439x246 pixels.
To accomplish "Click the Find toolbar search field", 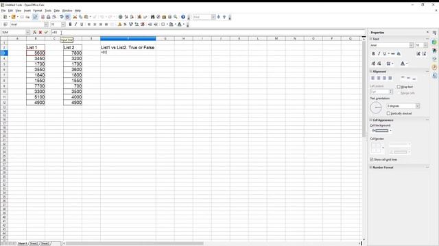I will tap(202, 17).
